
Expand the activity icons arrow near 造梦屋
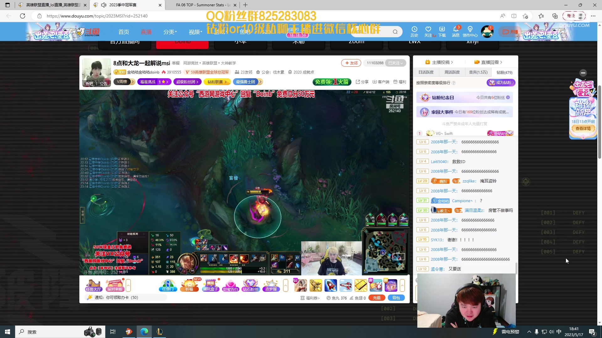point(285,285)
